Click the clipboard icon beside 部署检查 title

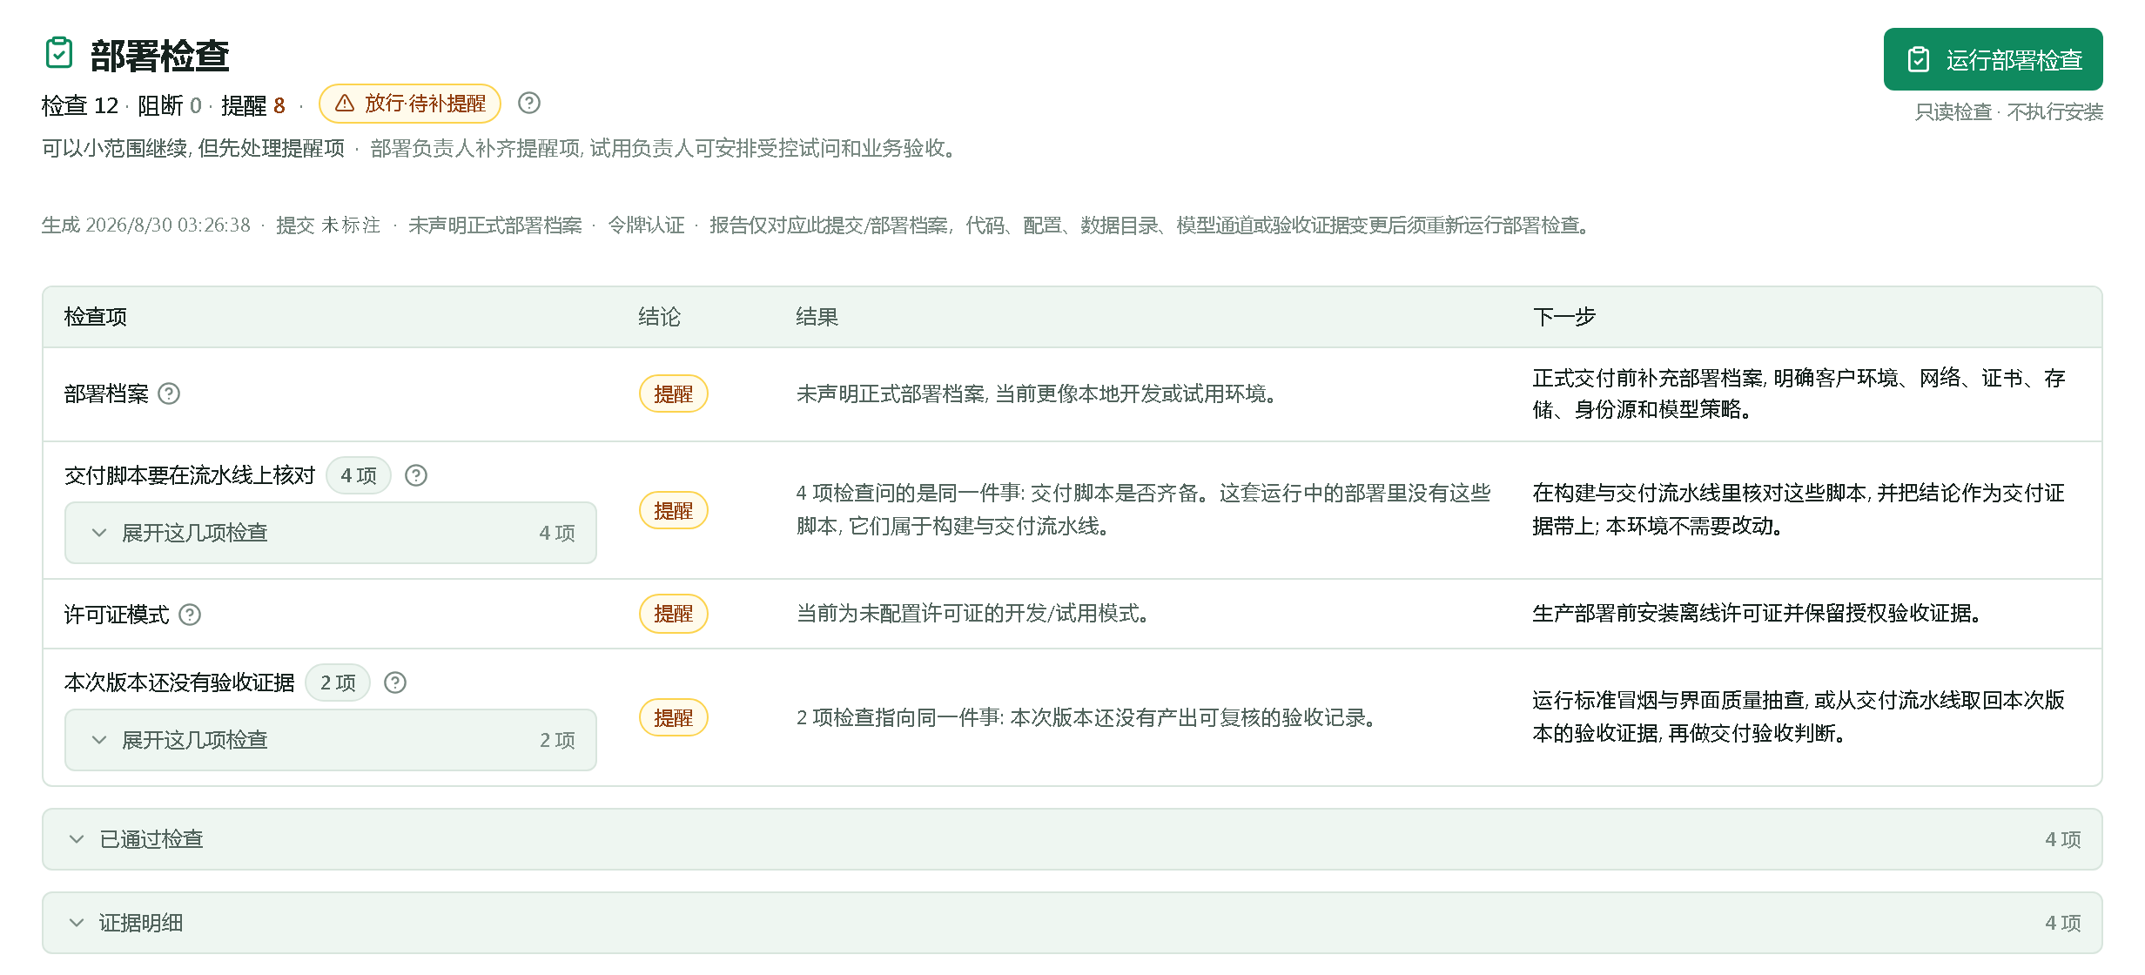(59, 53)
